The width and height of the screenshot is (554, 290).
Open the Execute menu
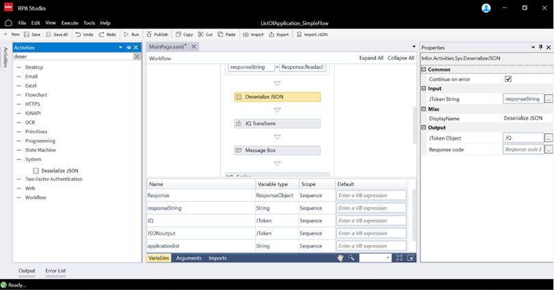coord(70,23)
